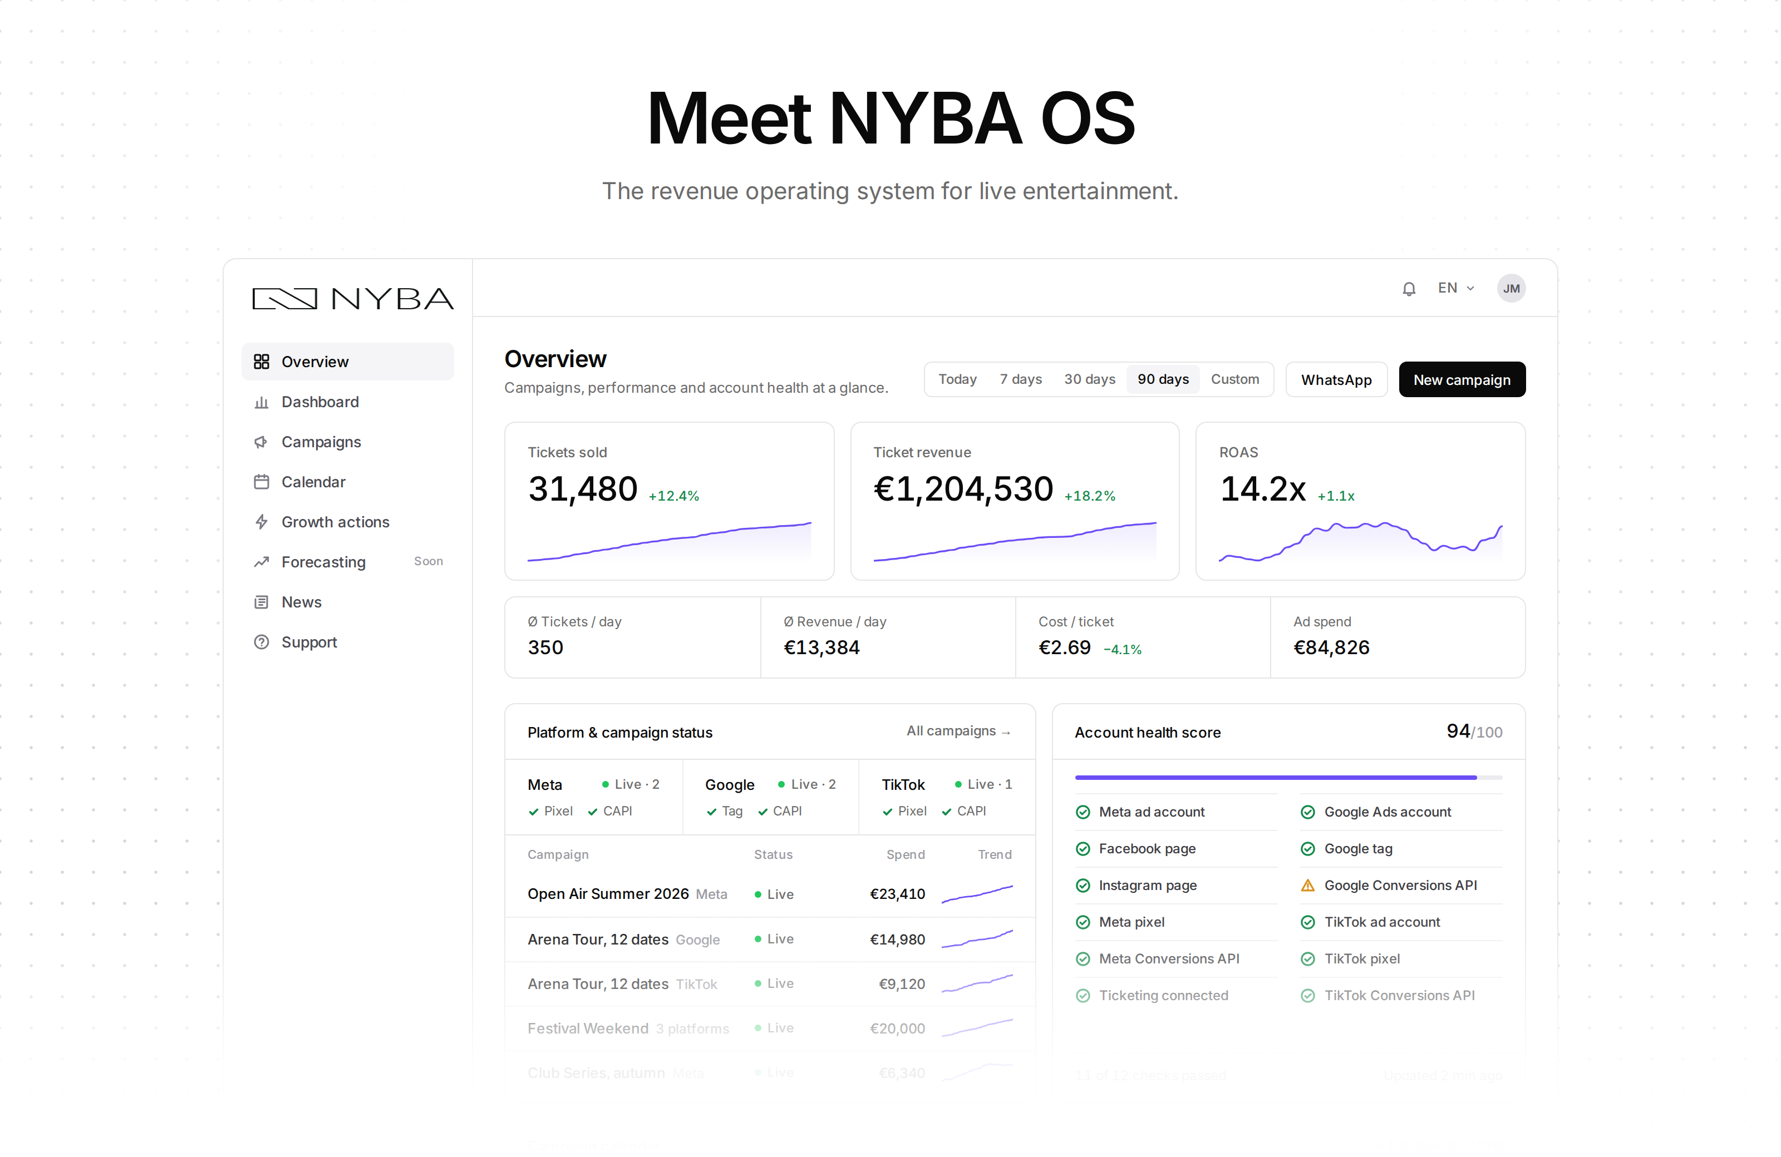Click the WhatsApp button
This screenshot has height=1157, width=1781.
[x=1336, y=380]
